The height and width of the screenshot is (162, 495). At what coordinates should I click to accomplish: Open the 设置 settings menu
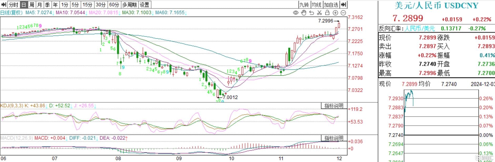coord(144,5)
